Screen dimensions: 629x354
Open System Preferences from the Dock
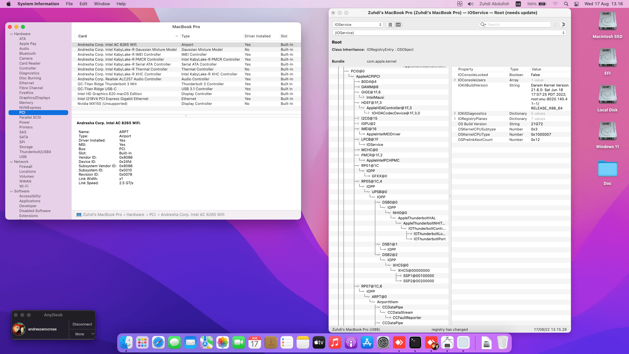(x=383, y=343)
